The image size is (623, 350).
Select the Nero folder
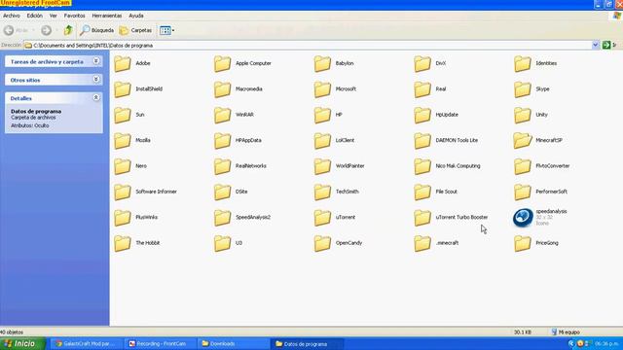[x=130, y=166]
